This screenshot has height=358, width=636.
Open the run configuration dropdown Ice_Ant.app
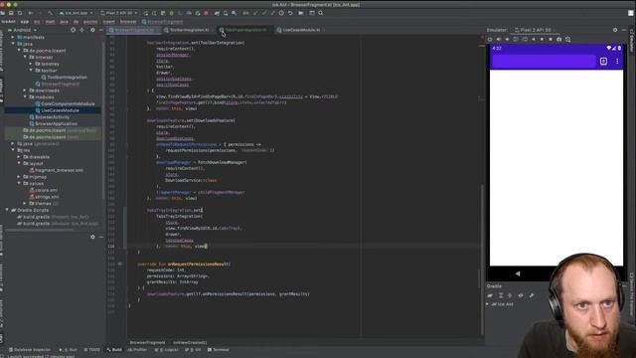click(x=77, y=13)
